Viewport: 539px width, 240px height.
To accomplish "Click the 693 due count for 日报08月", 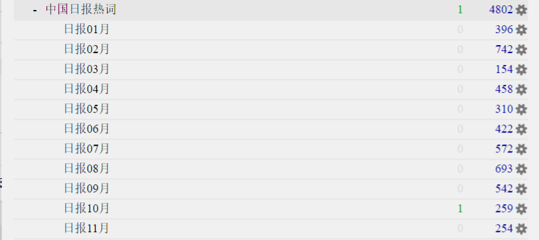I will click(x=504, y=169).
